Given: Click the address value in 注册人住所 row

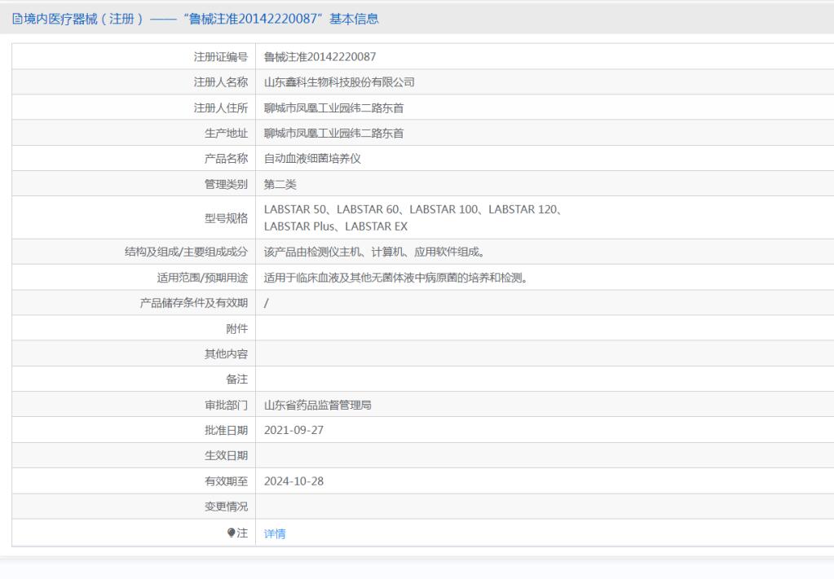Looking at the screenshot, I should click(x=333, y=107).
